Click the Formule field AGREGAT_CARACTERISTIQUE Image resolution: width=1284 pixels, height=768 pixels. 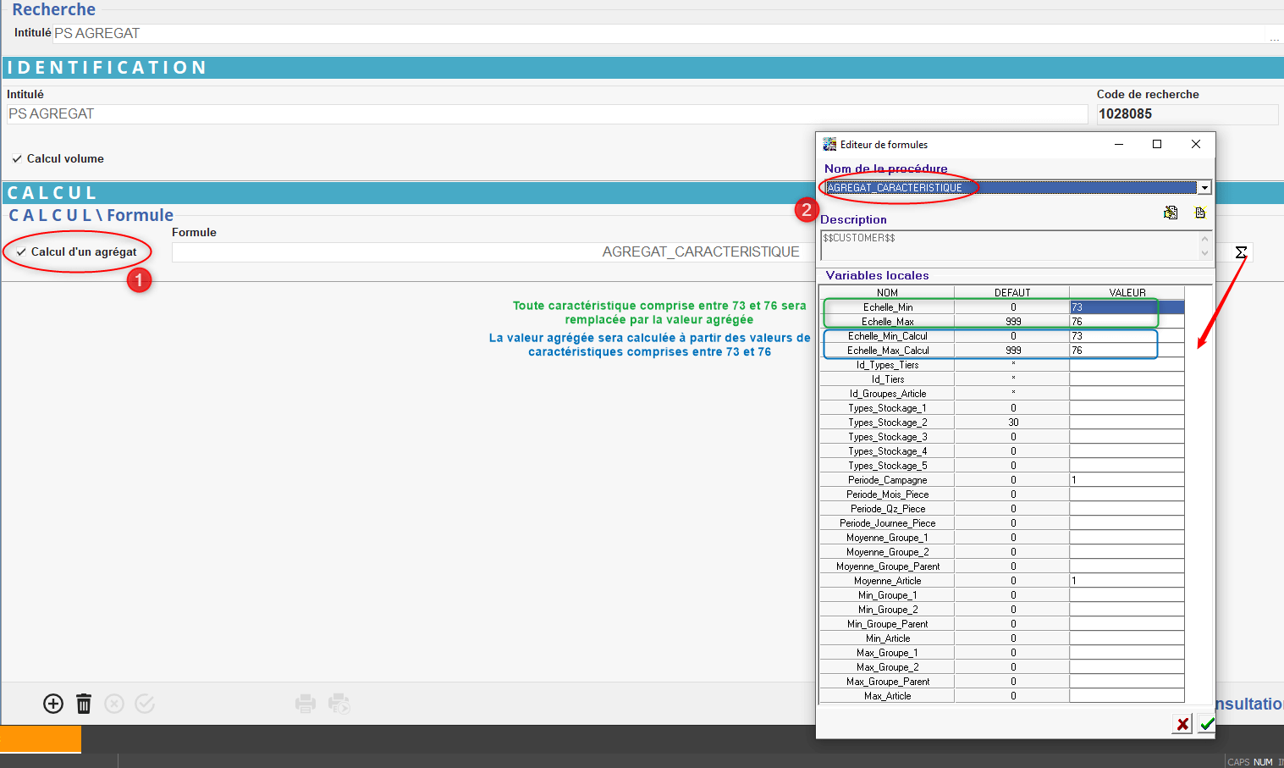(491, 252)
